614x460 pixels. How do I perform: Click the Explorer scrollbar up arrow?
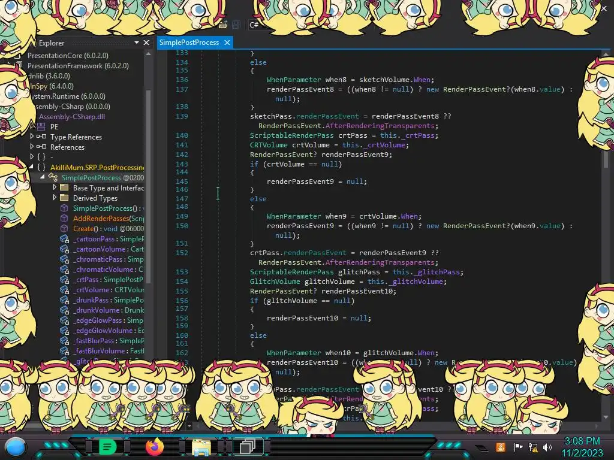coord(149,54)
